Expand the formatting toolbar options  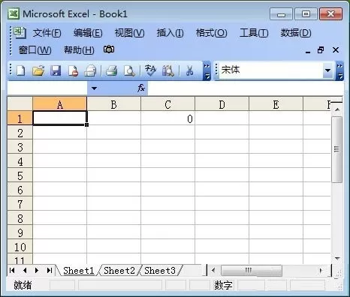coord(339,70)
